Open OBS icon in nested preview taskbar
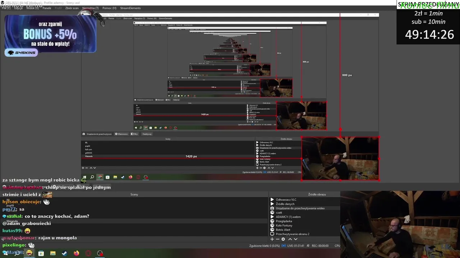 tap(146, 177)
